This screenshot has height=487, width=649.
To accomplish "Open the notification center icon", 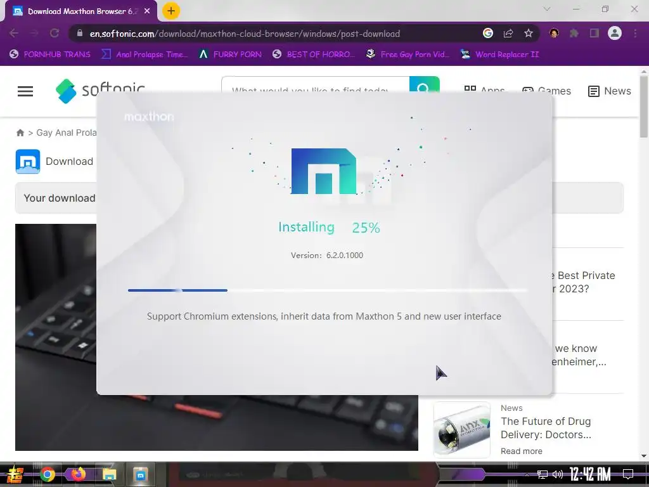I will [628, 474].
